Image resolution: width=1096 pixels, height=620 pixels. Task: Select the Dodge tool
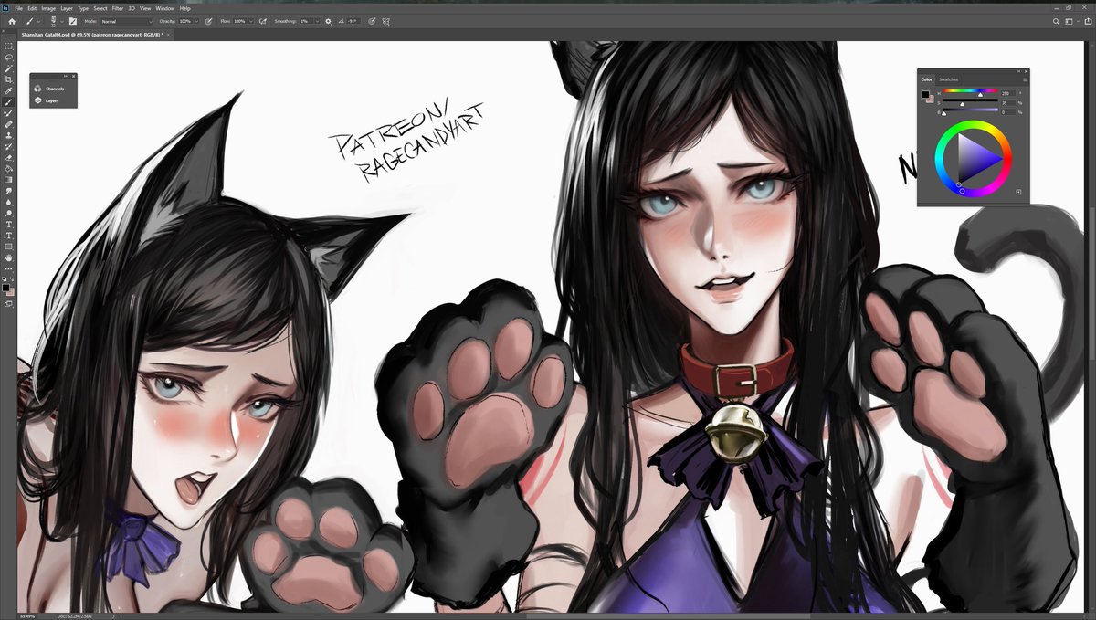[9, 213]
